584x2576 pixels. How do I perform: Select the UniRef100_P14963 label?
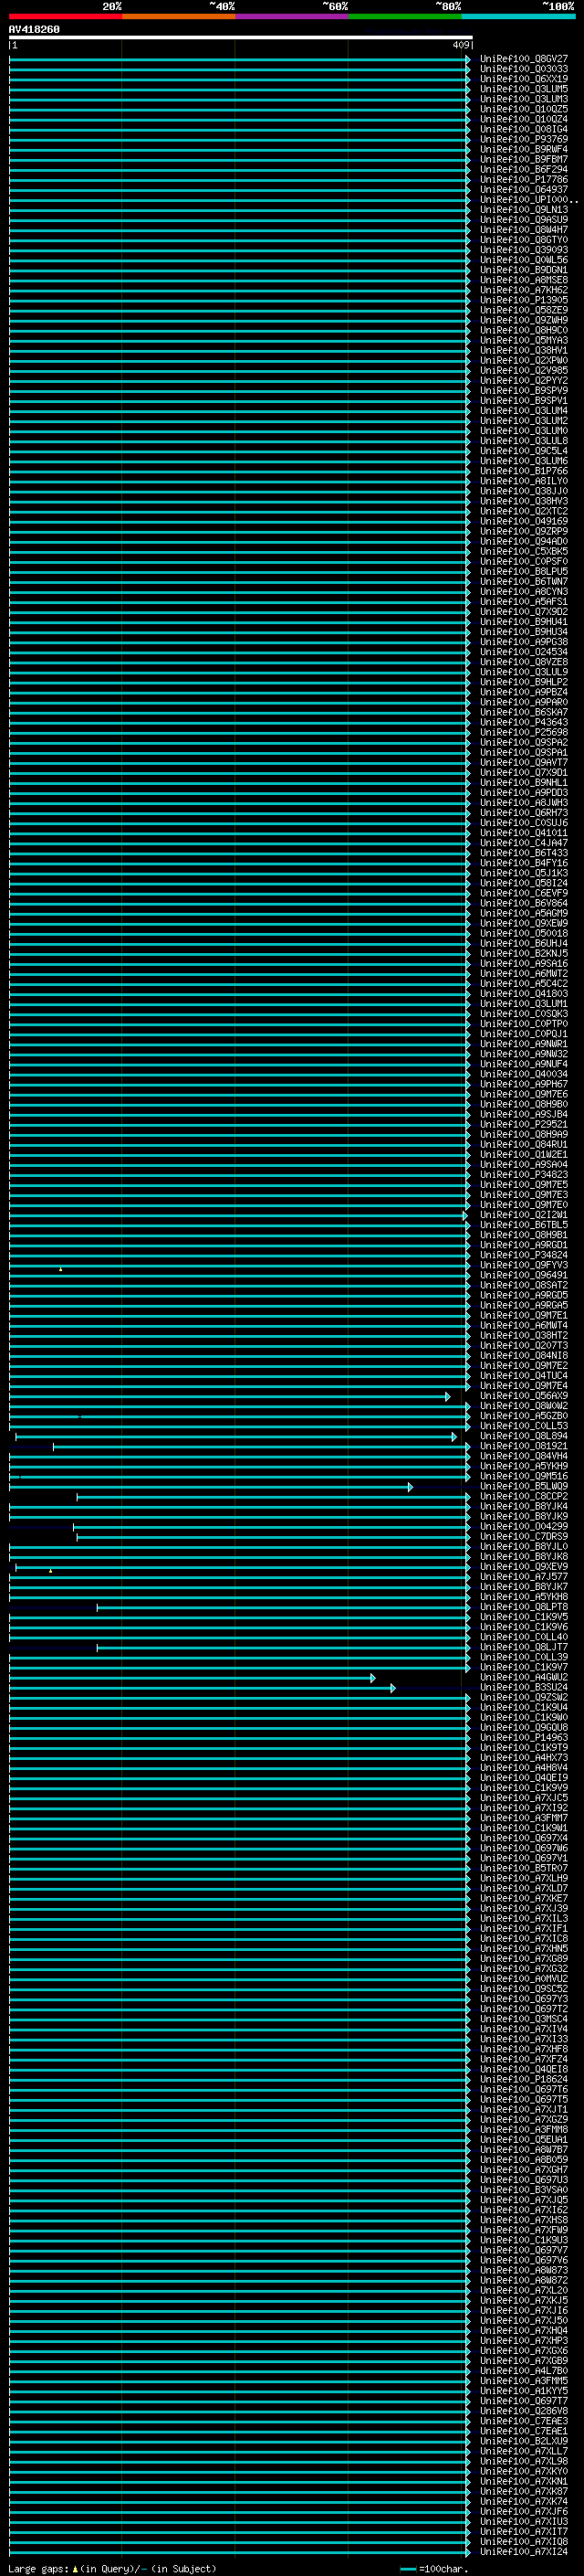[x=524, y=1737]
